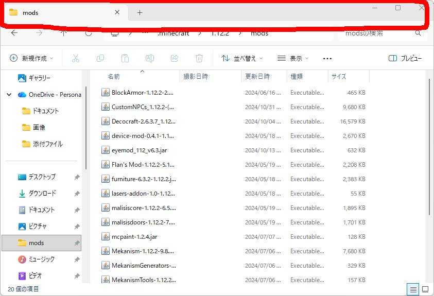Click the Delete trash can icon
Viewport: 434px width, 296px height.
pyautogui.click(x=199, y=58)
